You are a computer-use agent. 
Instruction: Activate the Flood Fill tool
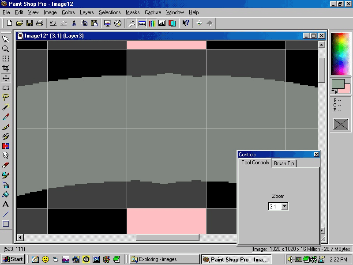coord(6,195)
